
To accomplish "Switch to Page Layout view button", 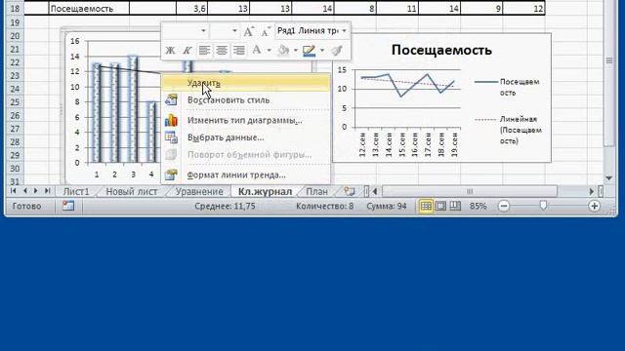I will (x=440, y=206).
